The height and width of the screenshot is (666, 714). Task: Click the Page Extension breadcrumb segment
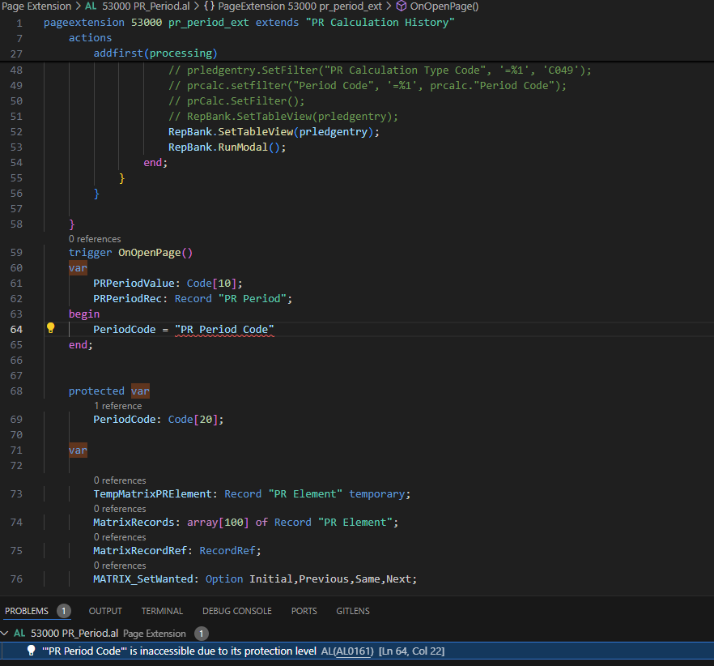point(36,6)
